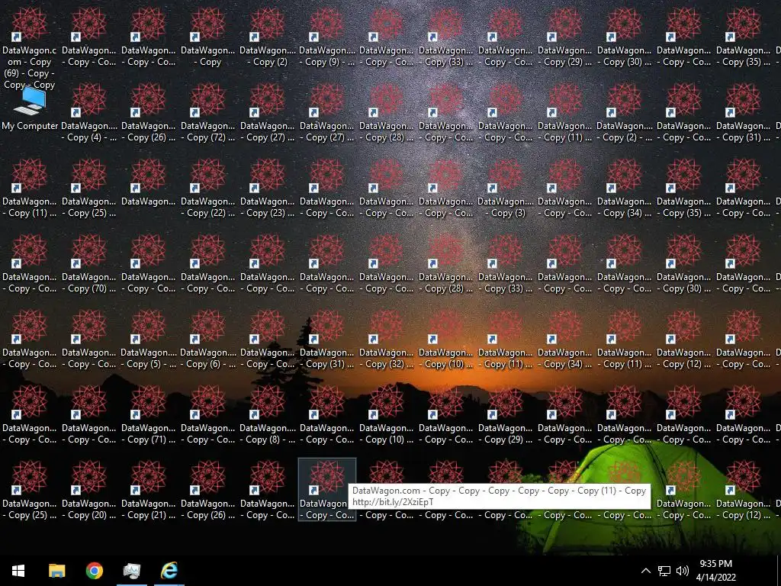Open the computer-monitor app on taskbar
This screenshot has width=781, height=586.
tap(132, 571)
